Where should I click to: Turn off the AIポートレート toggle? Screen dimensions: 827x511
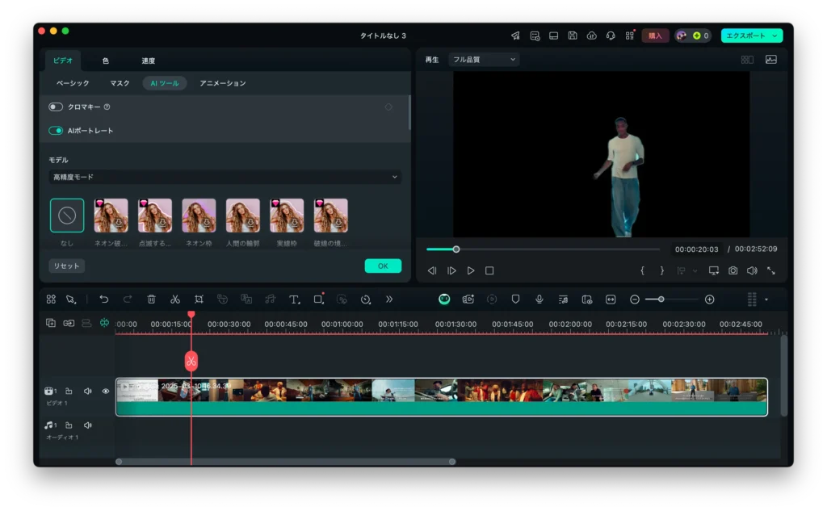(56, 131)
